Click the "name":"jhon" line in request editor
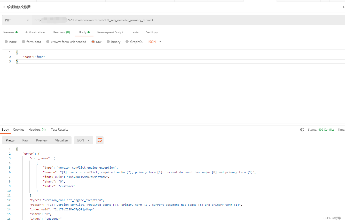 click(x=34, y=57)
